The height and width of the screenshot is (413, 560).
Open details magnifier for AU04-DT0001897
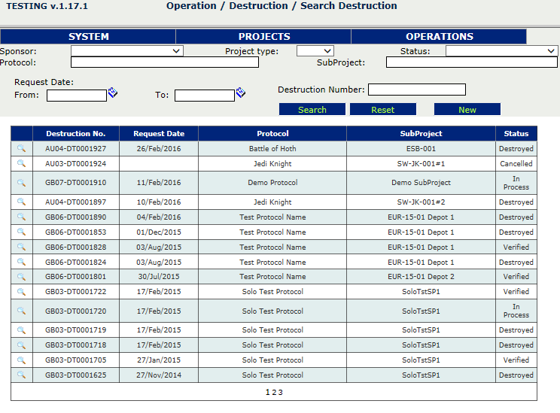point(21,202)
